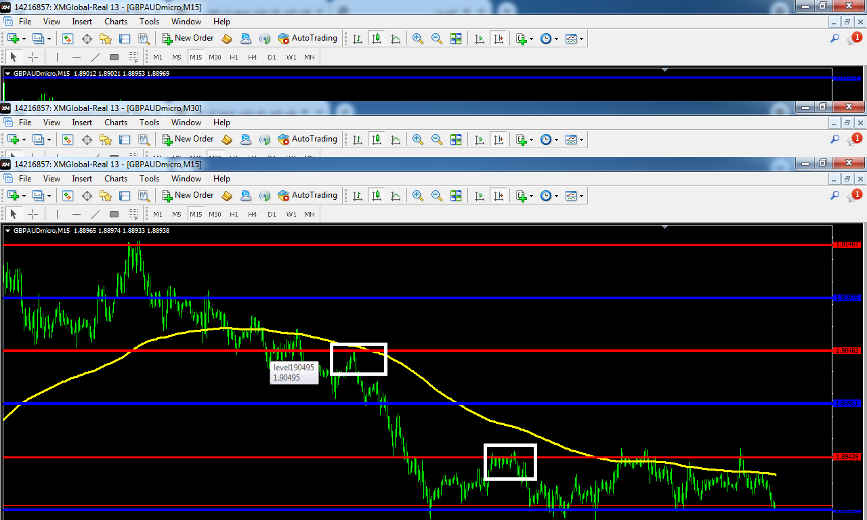867x520 pixels.
Task: Click Tile Windows icon in the frontmost toolbar
Action: (x=456, y=195)
